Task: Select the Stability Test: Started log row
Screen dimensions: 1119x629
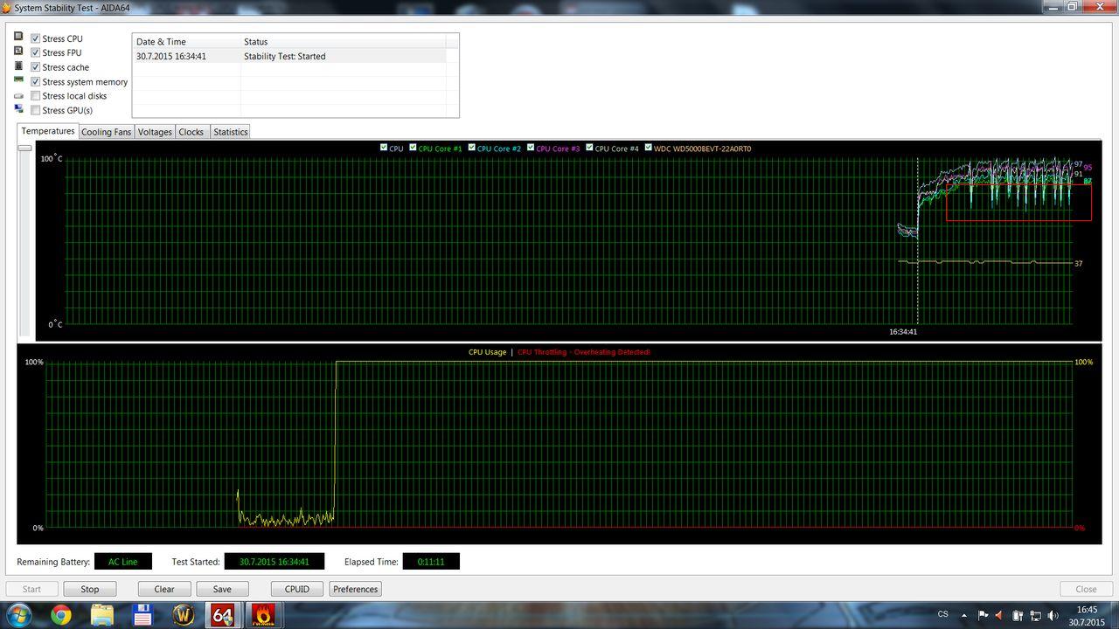Action: (x=288, y=56)
